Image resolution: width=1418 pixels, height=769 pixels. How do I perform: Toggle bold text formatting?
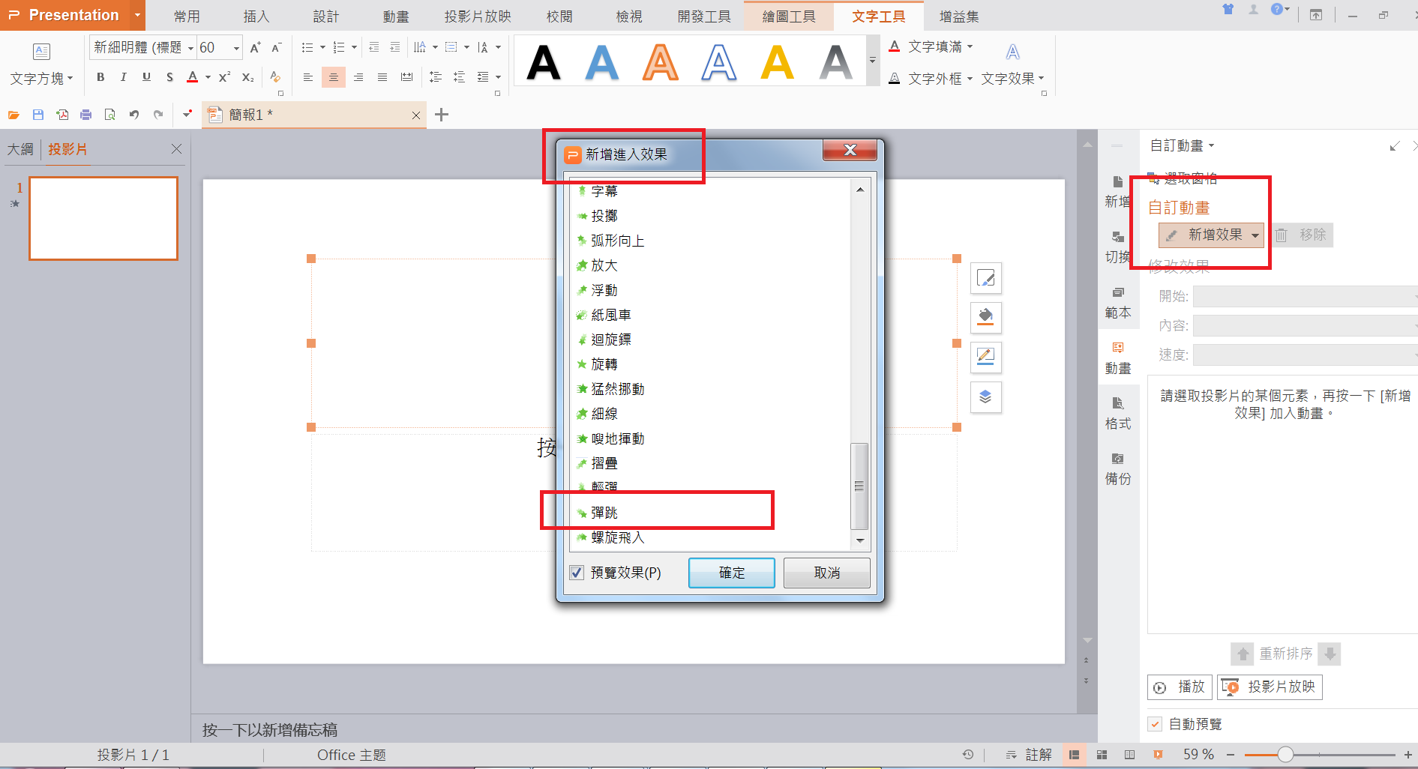100,77
